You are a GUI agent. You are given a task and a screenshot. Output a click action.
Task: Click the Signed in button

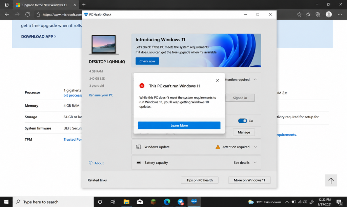coord(240,98)
